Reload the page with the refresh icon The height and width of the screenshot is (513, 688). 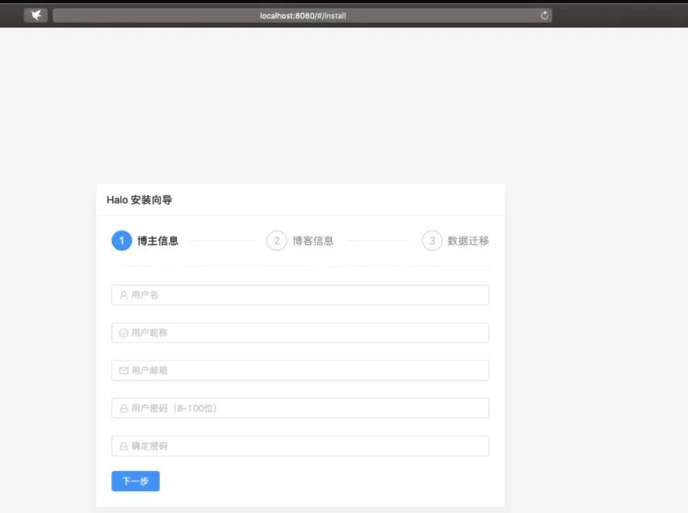pos(544,15)
